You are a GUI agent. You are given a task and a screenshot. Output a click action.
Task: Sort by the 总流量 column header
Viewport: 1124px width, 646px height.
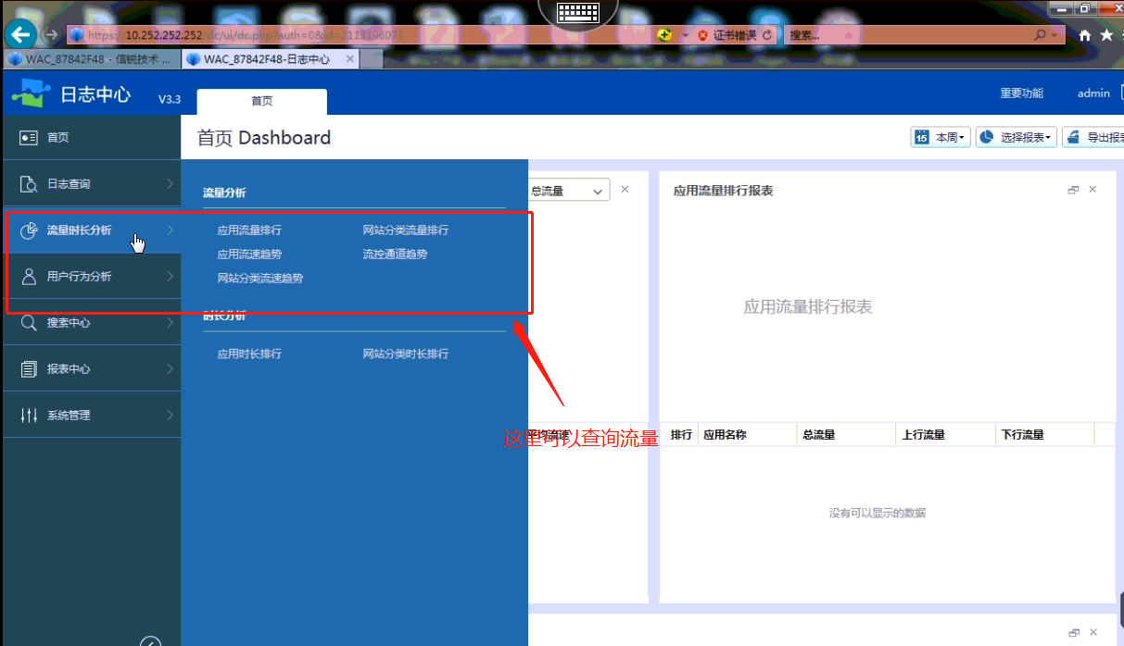coord(819,435)
